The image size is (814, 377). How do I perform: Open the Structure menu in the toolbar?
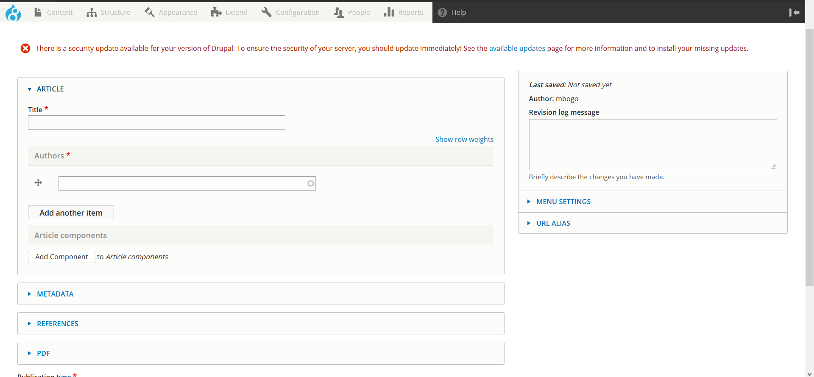109,12
